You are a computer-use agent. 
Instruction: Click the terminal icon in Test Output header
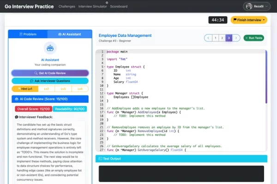pos(100,159)
